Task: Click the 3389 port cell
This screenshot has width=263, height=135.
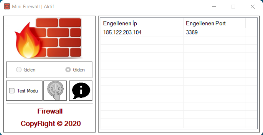Action: click(192, 32)
